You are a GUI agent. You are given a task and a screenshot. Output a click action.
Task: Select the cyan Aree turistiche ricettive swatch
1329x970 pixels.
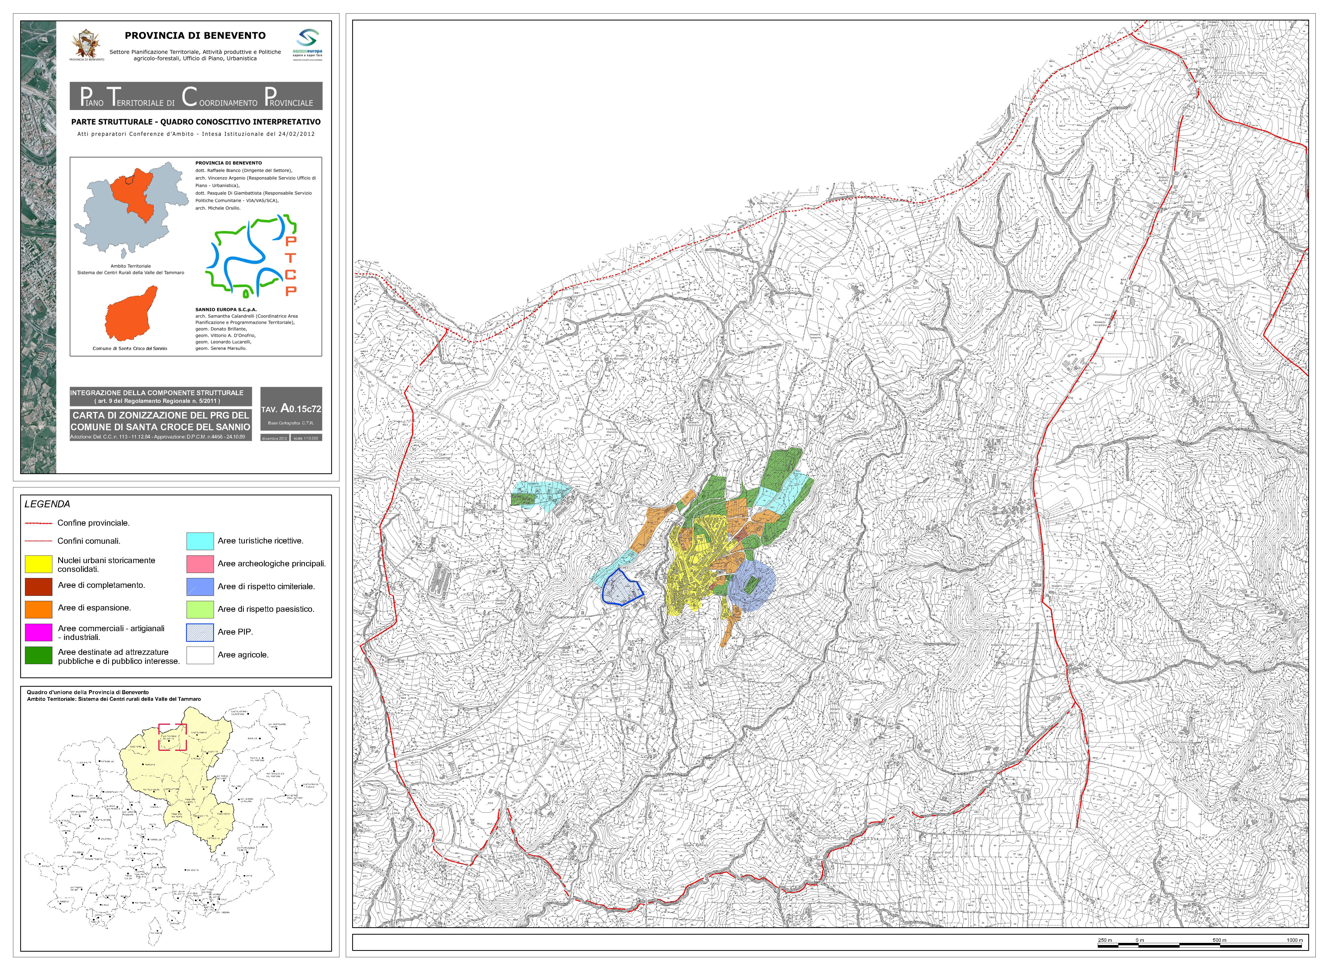pyautogui.click(x=200, y=541)
